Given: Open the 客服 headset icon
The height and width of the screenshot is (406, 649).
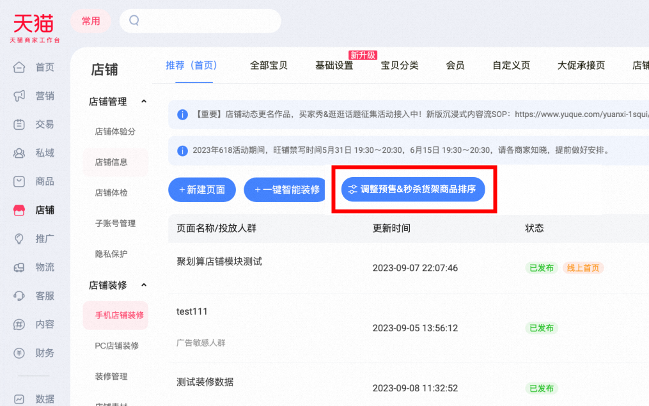Looking at the screenshot, I should pos(19,296).
